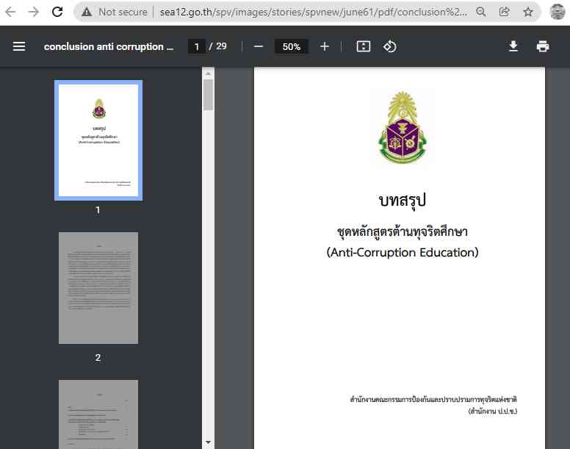570x449 pixels.
Task: Click the fit to page icon
Action: tap(364, 46)
